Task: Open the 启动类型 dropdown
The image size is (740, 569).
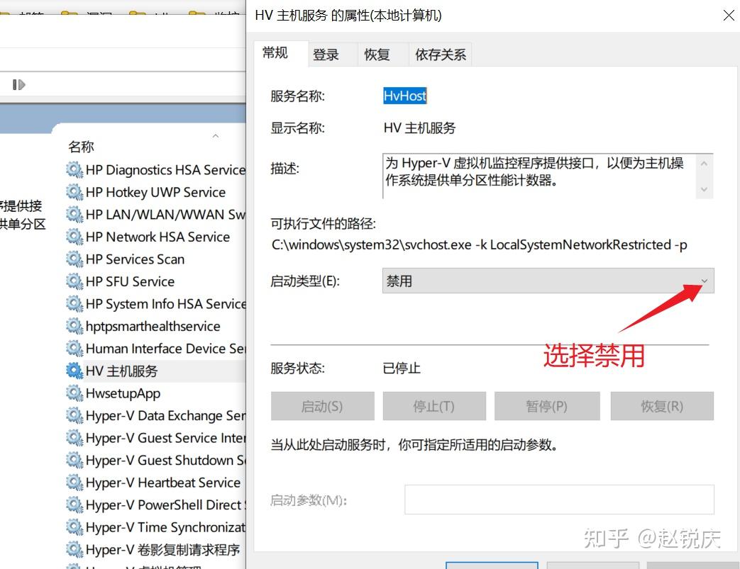Action: point(703,281)
